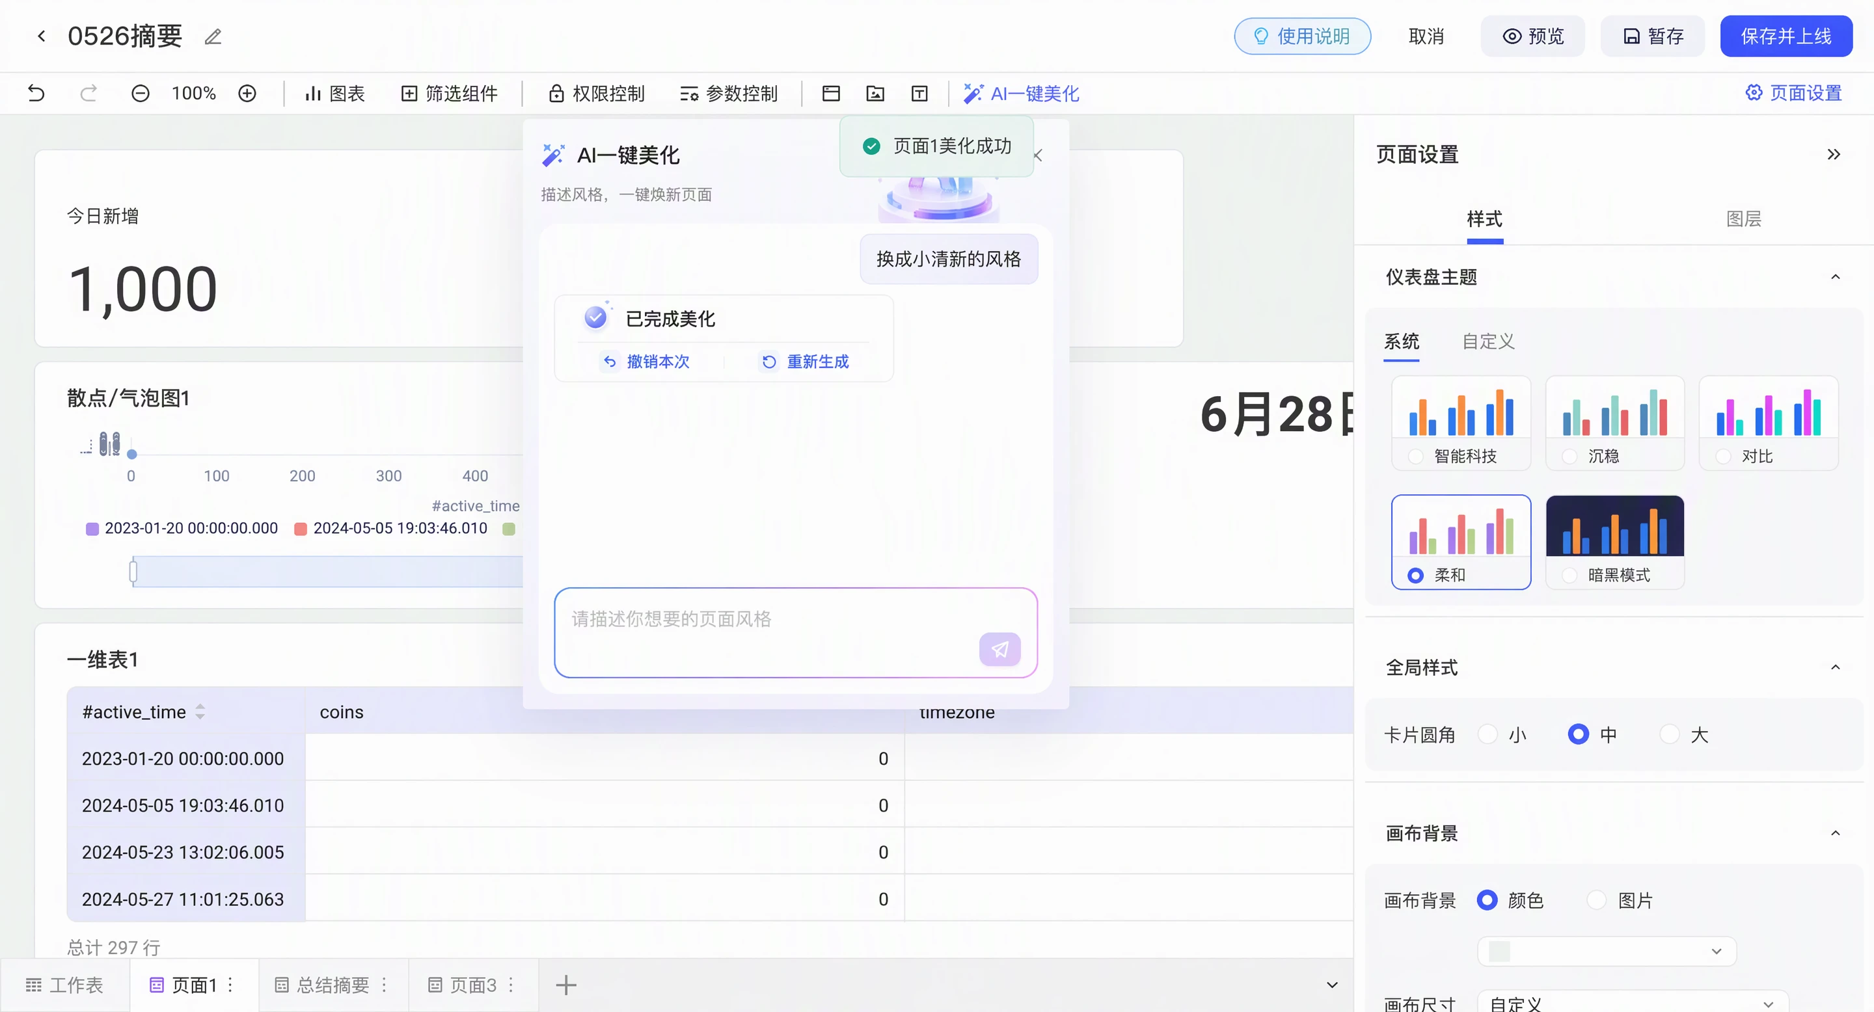Add a 筛选组件 filter component
The width and height of the screenshot is (1874, 1012).
(450, 93)
